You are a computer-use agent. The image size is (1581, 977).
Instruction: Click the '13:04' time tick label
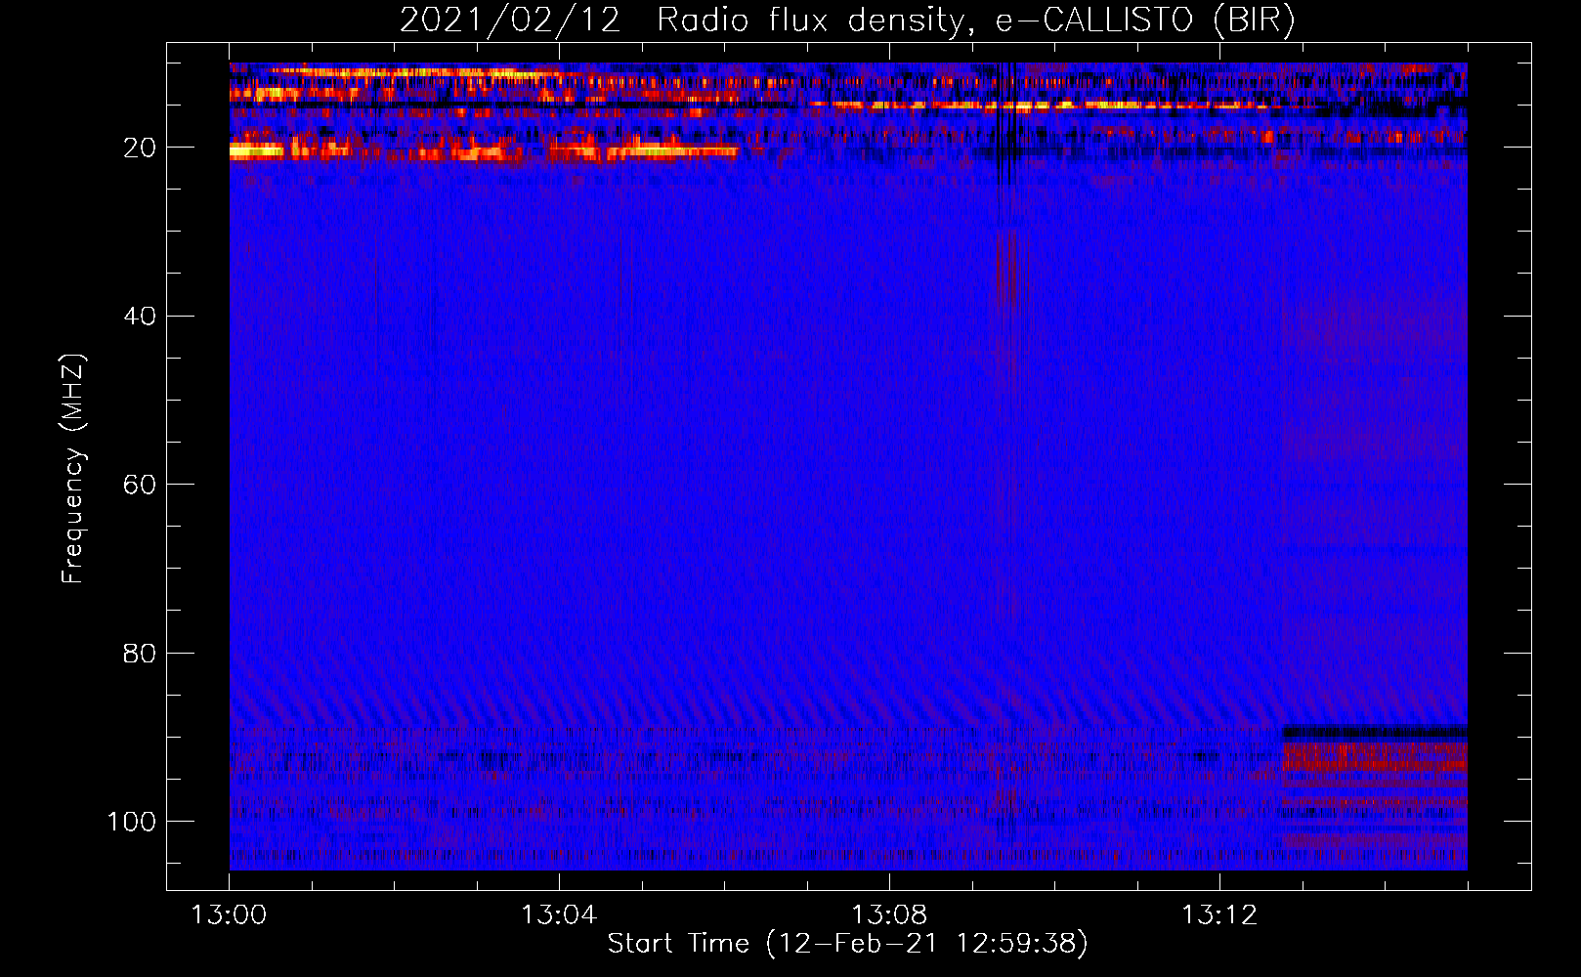coord(559,915)
